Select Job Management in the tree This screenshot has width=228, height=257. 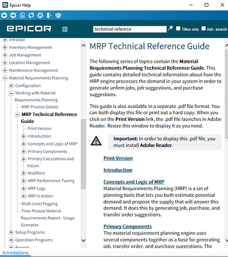click(25, 55)
